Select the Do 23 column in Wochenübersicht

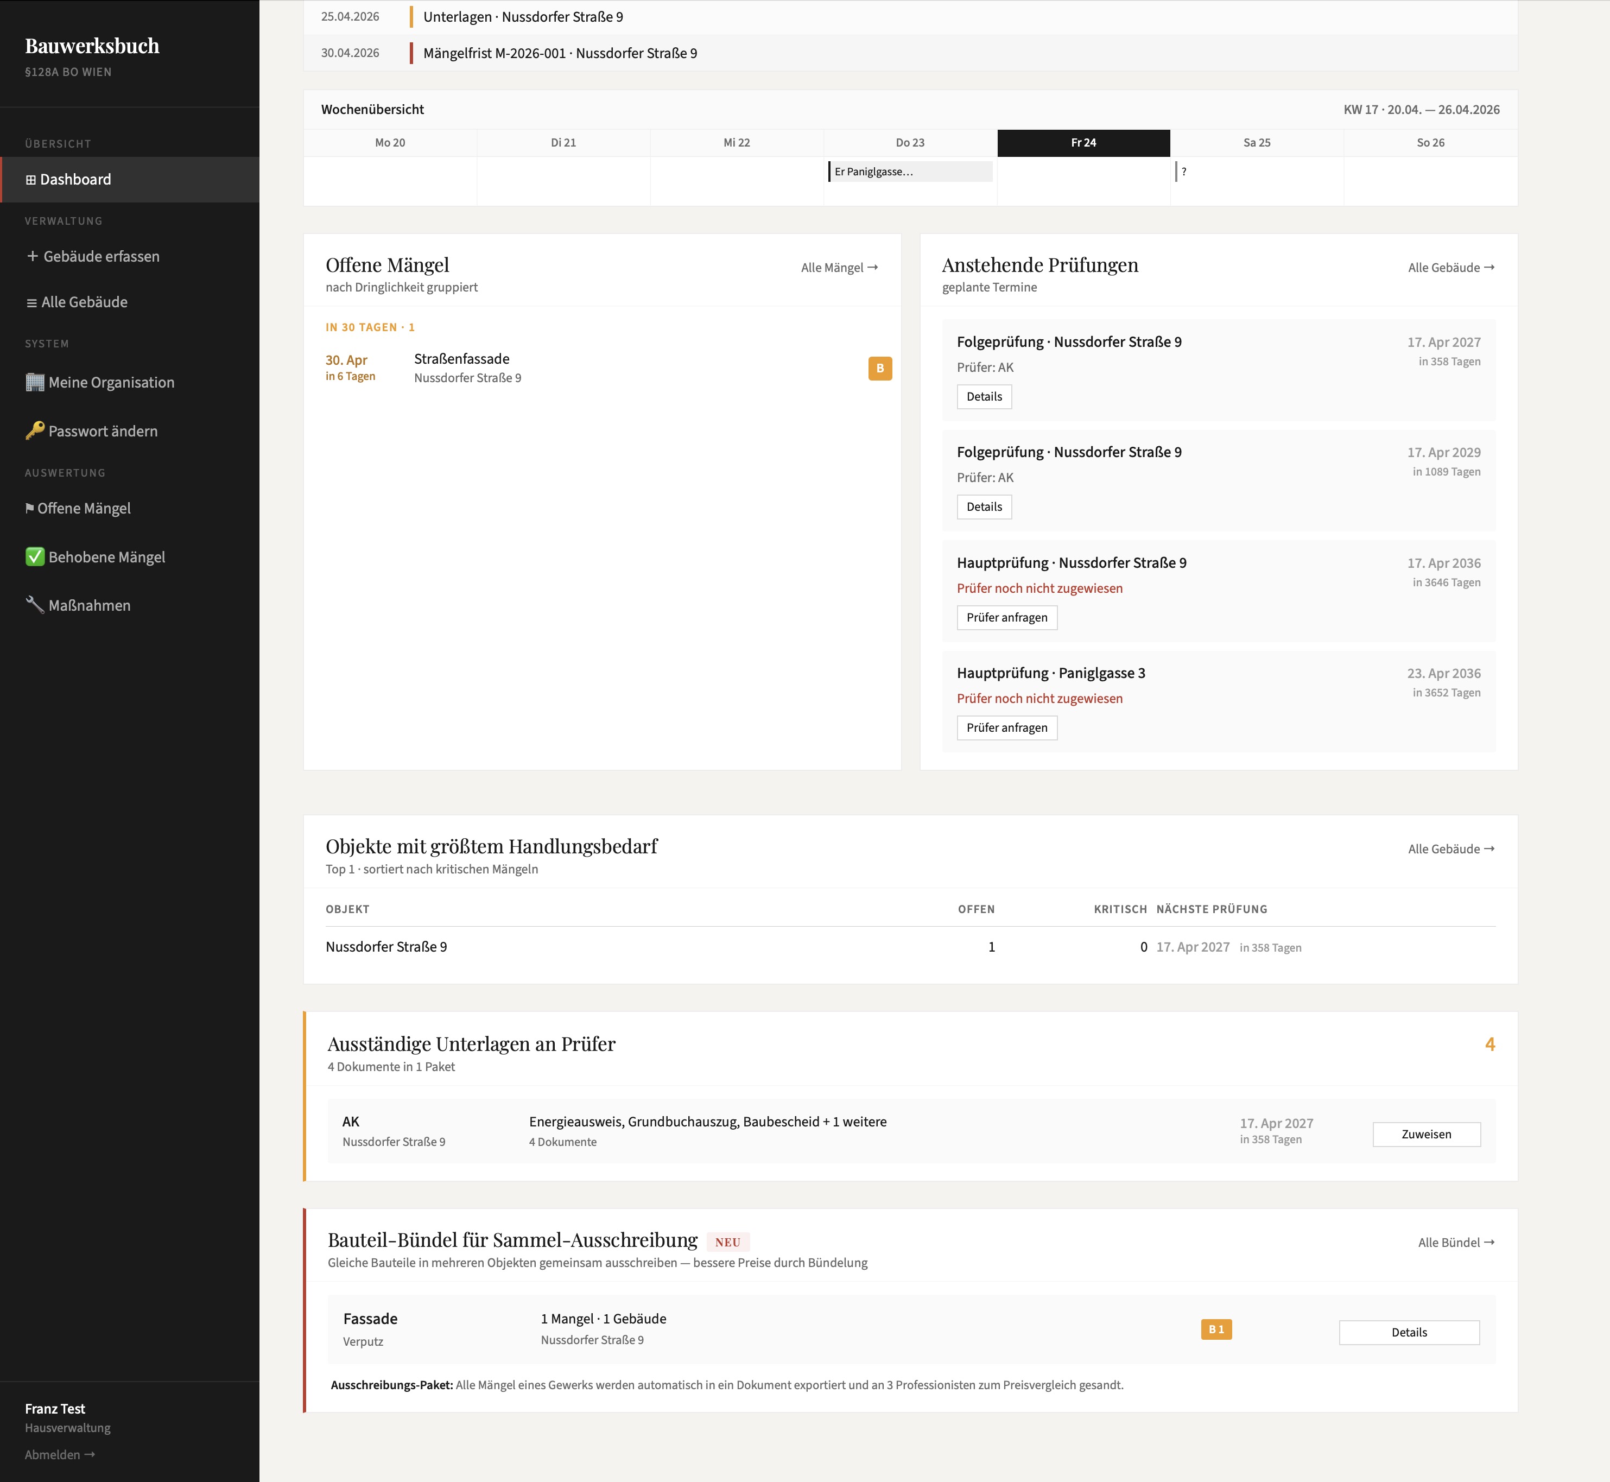coord(909,142)
